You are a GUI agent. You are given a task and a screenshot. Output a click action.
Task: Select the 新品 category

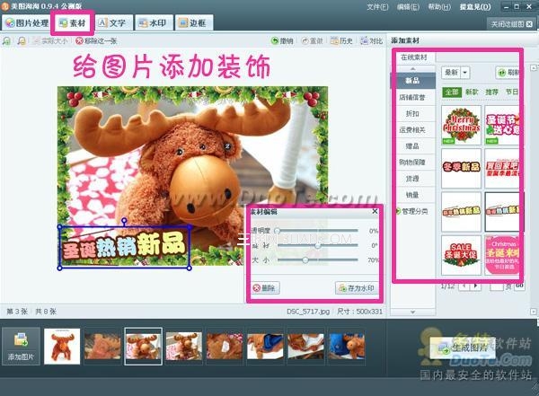(x=412, y=81)
